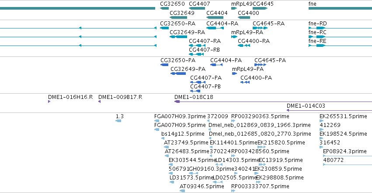
Task: Select EST labeled 412269
Action: coord(330,125)
